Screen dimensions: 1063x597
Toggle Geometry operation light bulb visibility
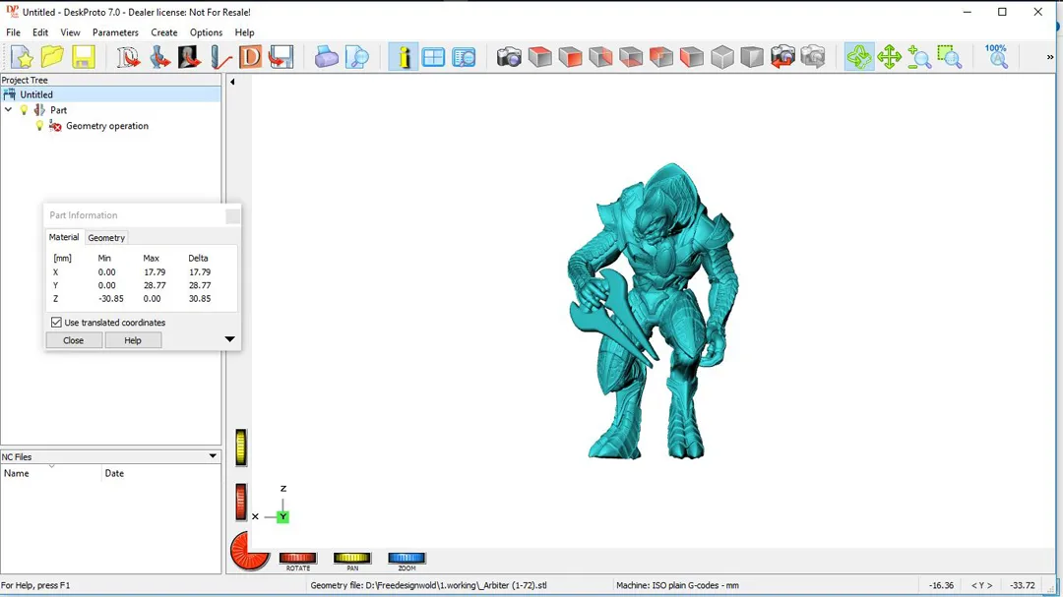[39, 125]
